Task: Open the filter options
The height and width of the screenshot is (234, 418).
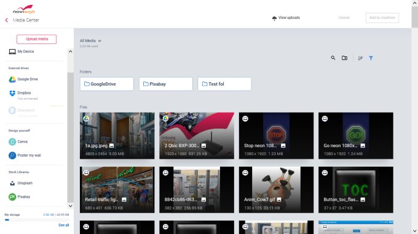Action: coord(371,58)
